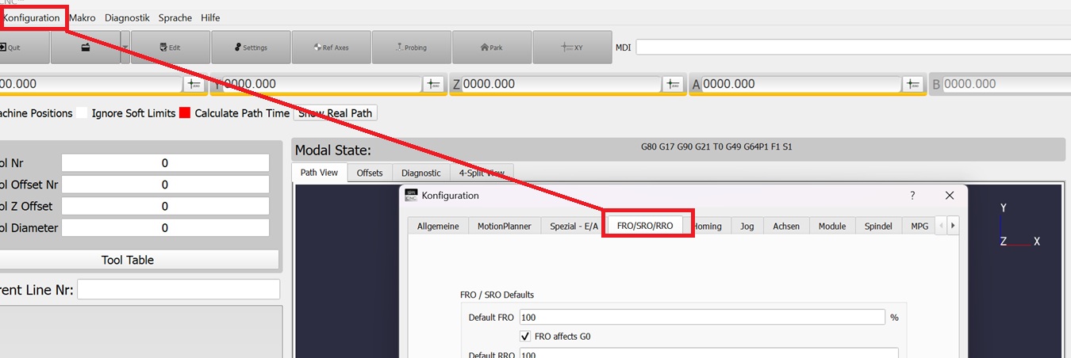Click the Current Line Nr input field
Screen dimensions: 1071x358
point(178,290)
